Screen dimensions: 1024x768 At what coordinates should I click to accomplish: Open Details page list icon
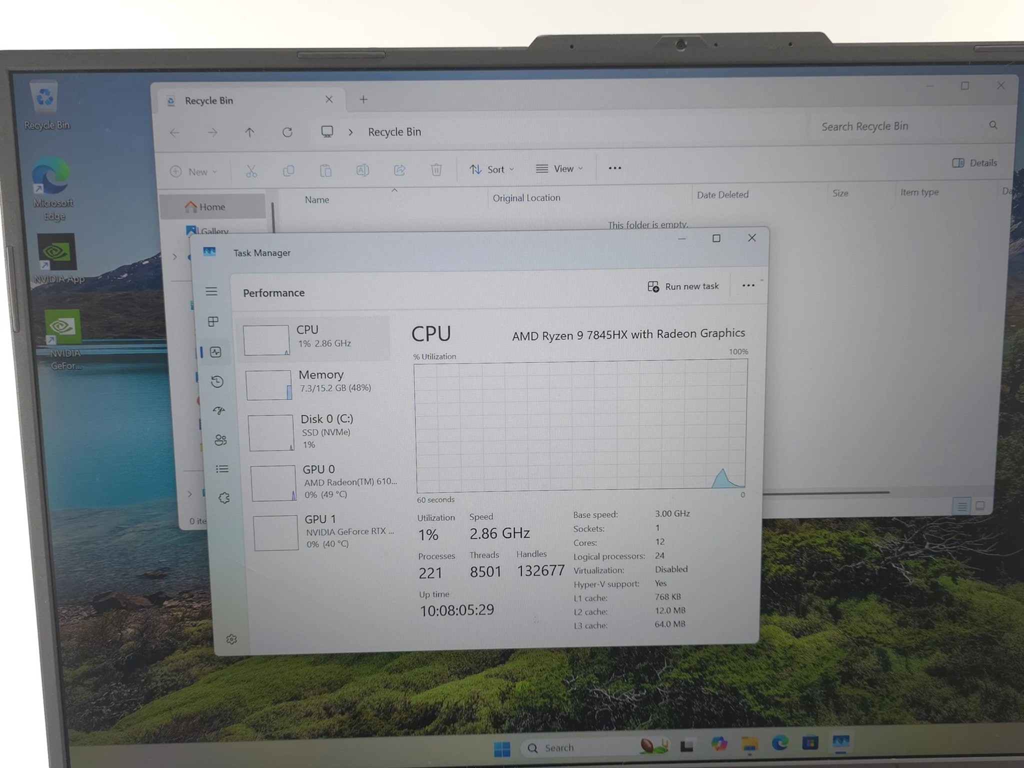click(222, 468)
